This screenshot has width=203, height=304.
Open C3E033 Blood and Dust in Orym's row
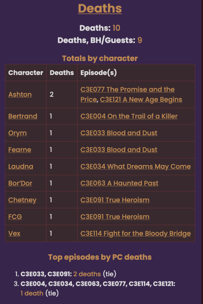119,133
